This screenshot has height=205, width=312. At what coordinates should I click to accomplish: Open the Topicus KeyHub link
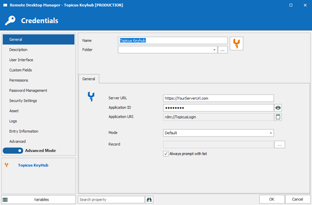(x=33, y=165)
